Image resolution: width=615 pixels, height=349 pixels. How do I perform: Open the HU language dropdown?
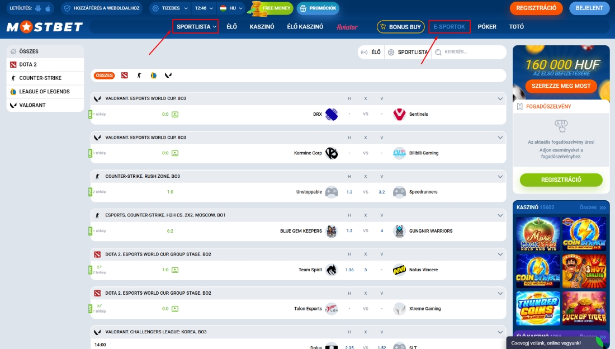click(x=231, y=8)
